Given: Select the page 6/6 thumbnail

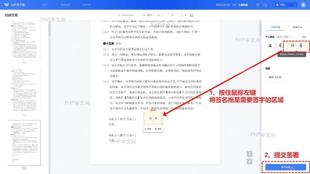Looking at the screenshot, I should [x=24, y=143].
